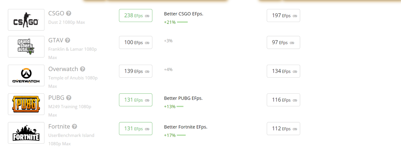Select the 139 EFps Overwatch result
The width and height of the screenshot is (401, 157).
tap(136, 71)
